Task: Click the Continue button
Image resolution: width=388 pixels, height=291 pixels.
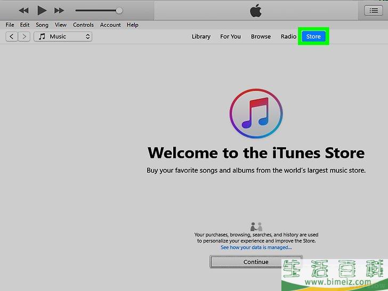Action: [256, 262]
